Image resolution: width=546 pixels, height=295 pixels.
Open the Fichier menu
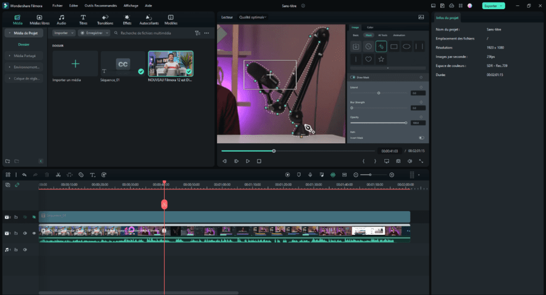pyautogui.click(x=58, y=5)
